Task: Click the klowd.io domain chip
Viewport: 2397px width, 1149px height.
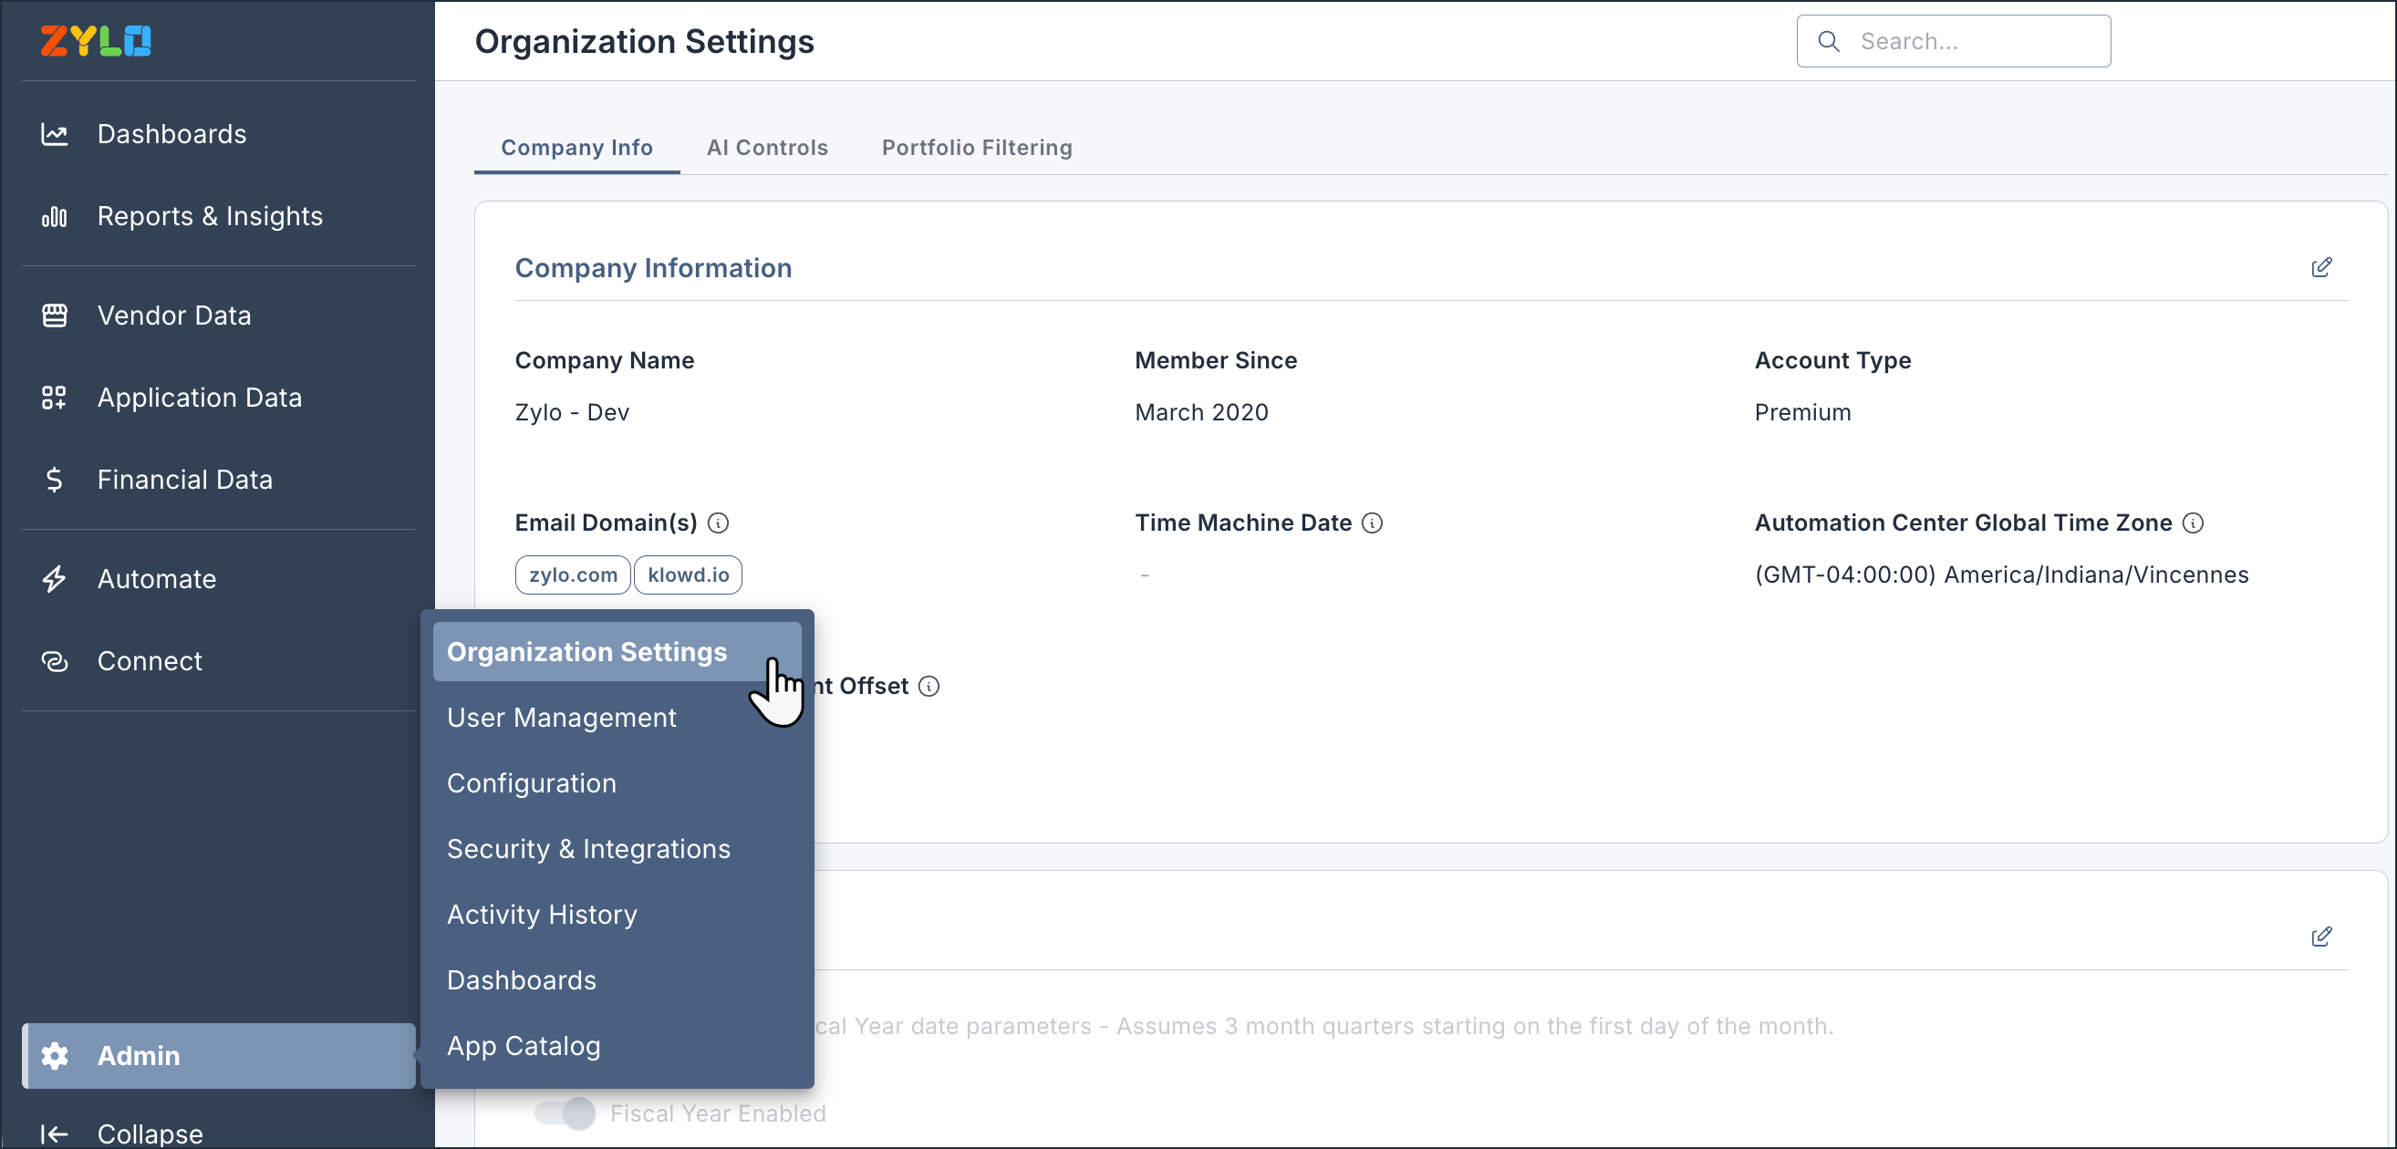Action: click(688, 575)
